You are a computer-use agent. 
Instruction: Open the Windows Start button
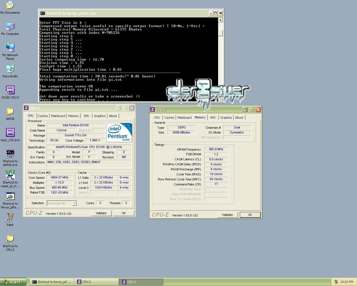[13, 282]
